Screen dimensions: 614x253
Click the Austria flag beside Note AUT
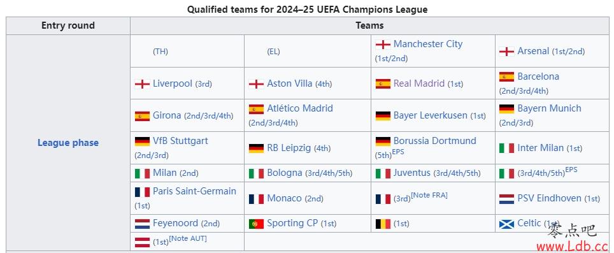tap(142, 242)
